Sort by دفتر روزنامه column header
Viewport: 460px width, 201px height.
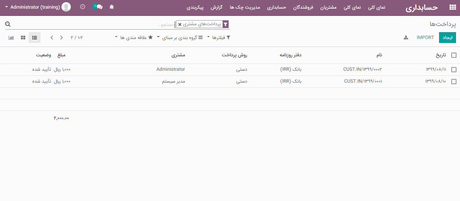click(x=291, y=55)
